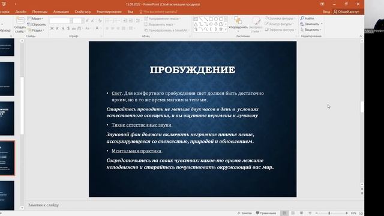Select the text box shape in gallery
Image resolution: width=384 pixels, height=216 pixels.
click(196, 19)
